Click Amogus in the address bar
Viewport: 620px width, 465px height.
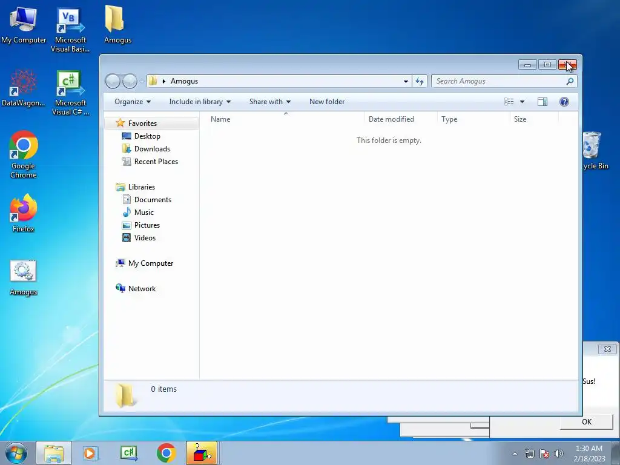[184, 81]
